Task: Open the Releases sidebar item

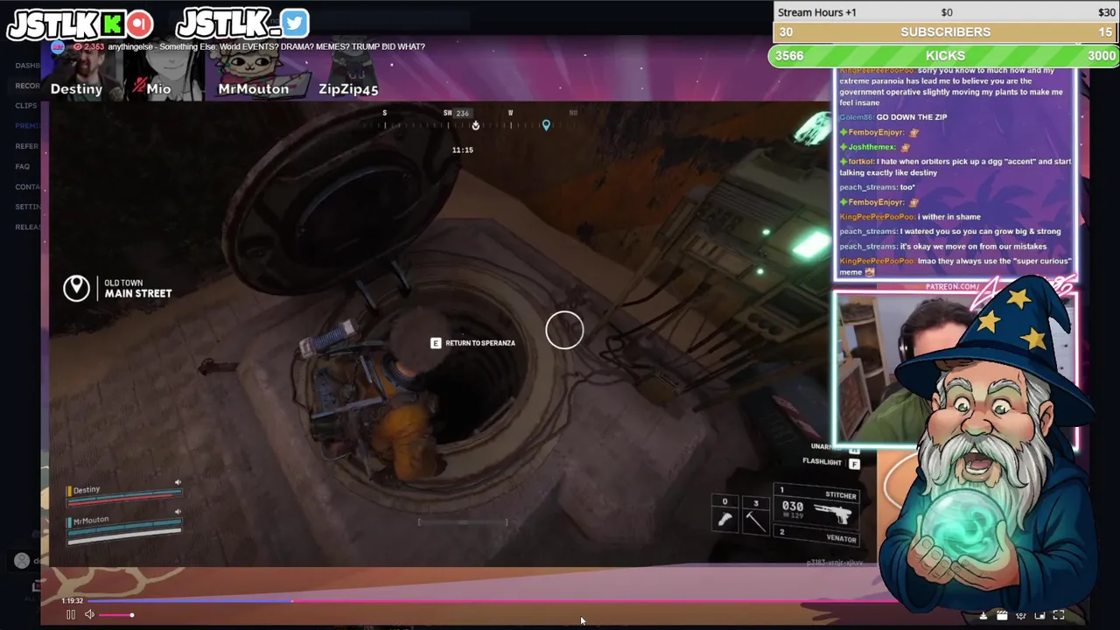Action: (x=27, y=227)
